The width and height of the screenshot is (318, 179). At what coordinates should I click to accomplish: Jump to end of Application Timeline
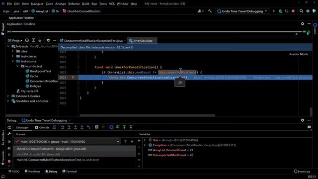point(304,32)
